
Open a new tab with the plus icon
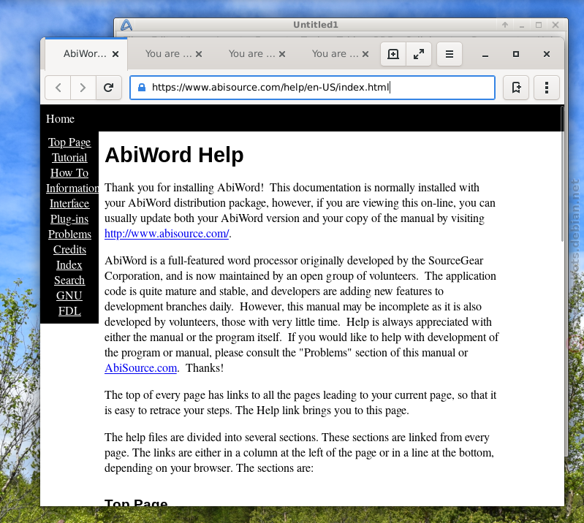point(393,54)
